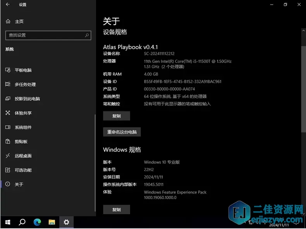Click device name SC-202411112212
The height and width of the screenshot is (229, 306).
click(x=159, y=54)
